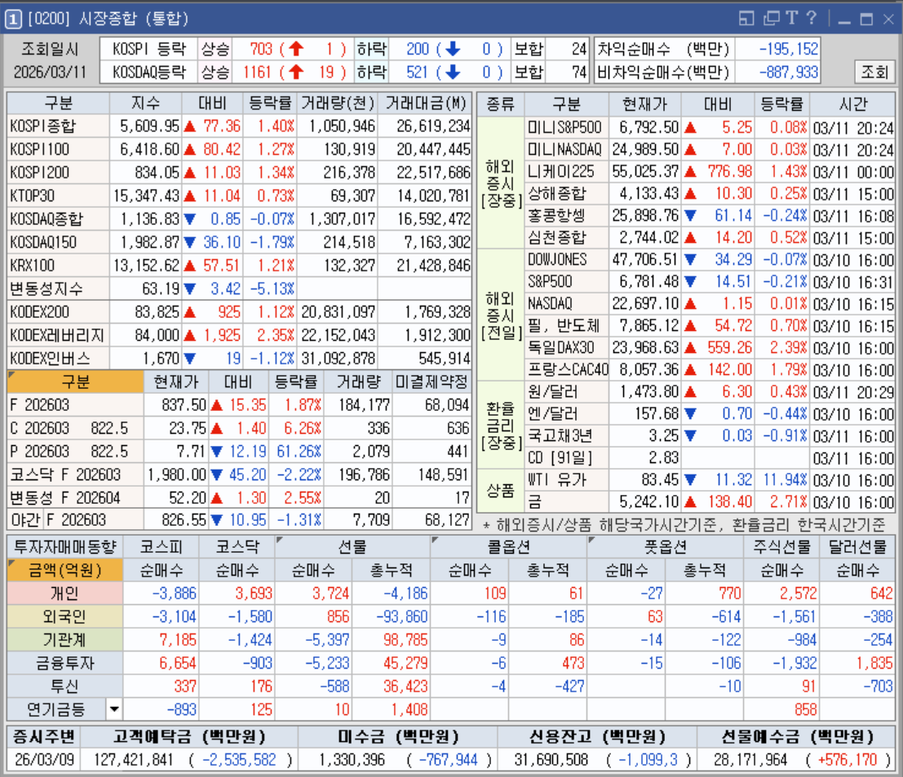
Task: Click the window number 1 icon
Action: point(13,19)
